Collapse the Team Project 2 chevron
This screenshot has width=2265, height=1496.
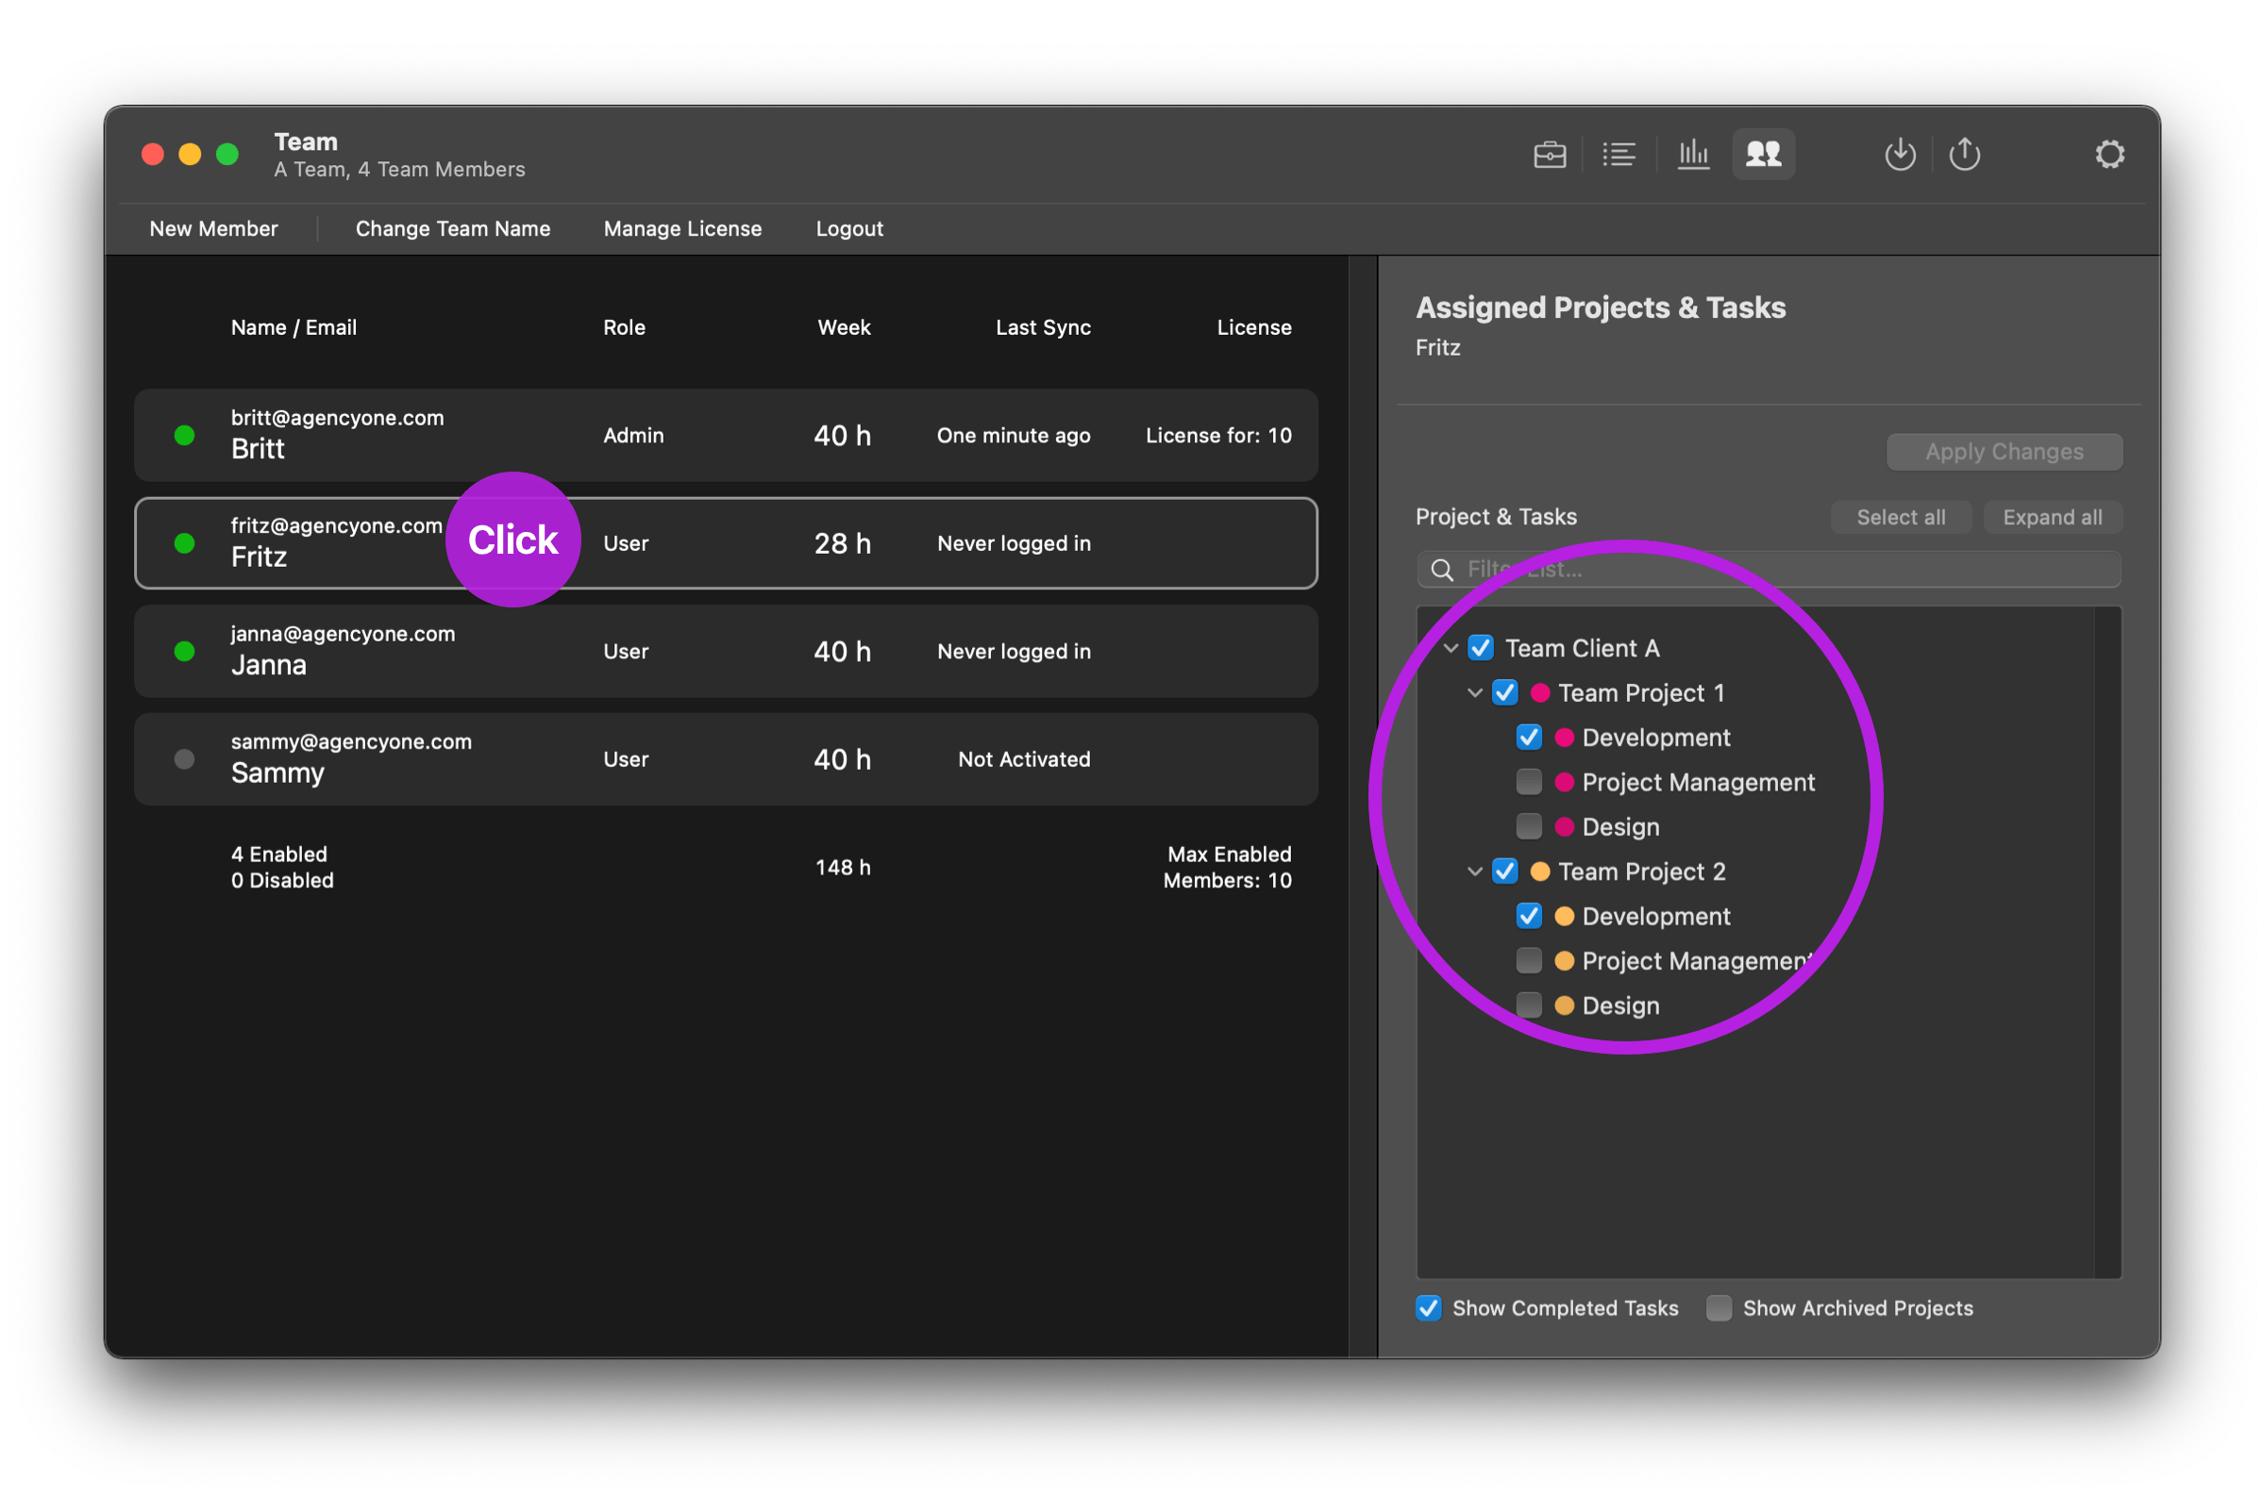1475,872
